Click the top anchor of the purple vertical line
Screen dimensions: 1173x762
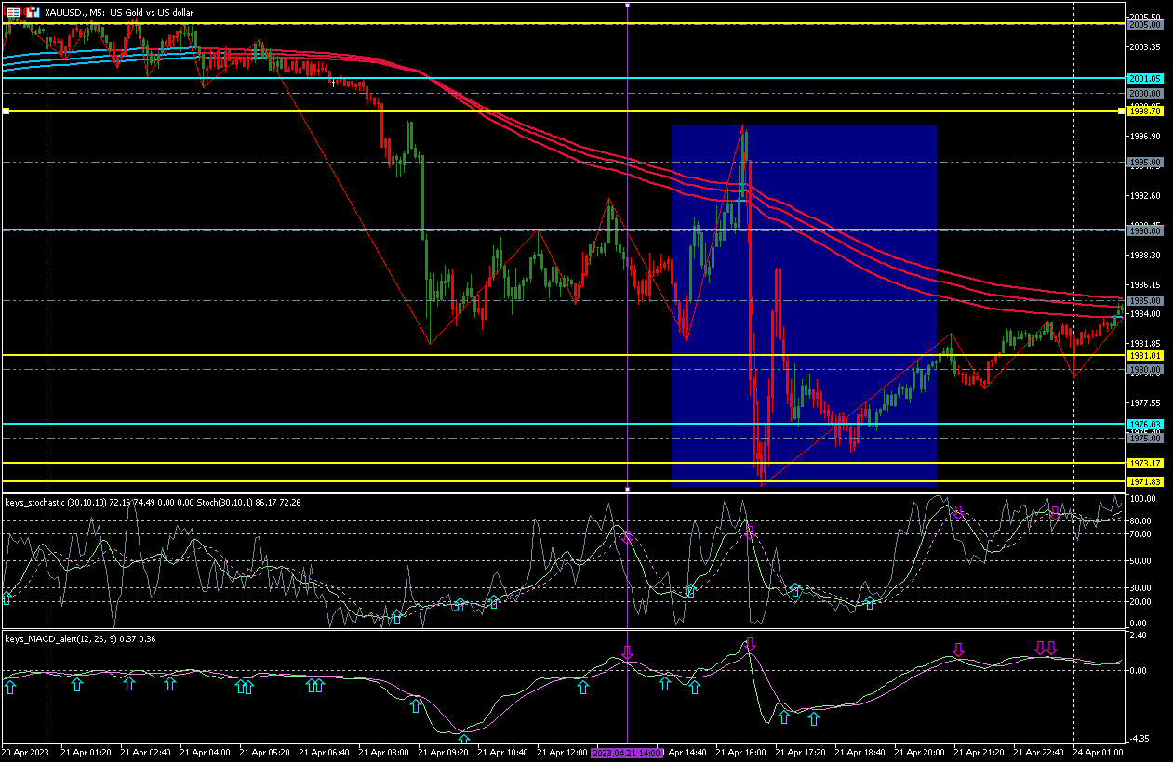627,5
